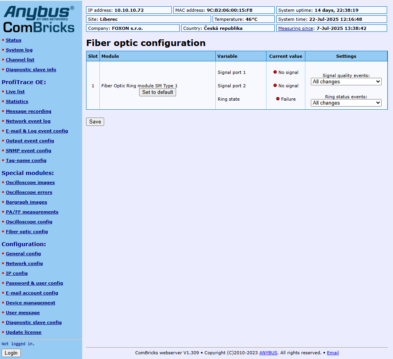Click the Login button
The width and height of the screenshot is (393, 359).
(x=11, y=353)
